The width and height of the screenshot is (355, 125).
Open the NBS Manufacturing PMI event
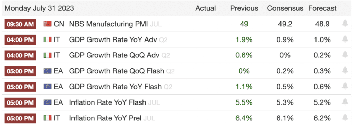109,24
